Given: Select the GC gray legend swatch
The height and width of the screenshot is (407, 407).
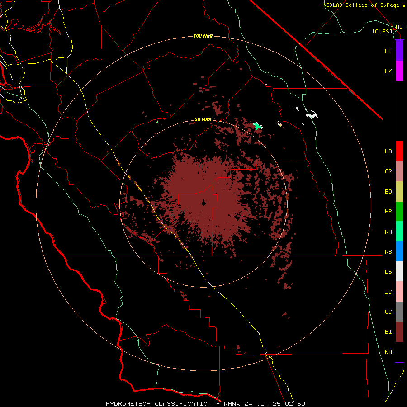Looking at the screenshot, I should pos(399,312).
